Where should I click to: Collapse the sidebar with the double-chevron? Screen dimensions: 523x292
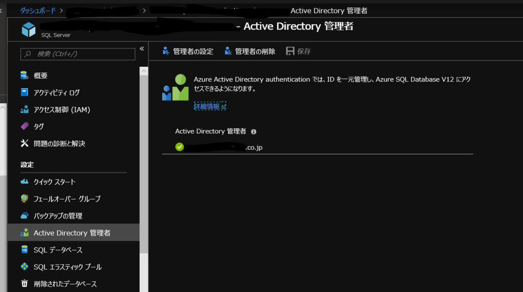coord(142,48)
